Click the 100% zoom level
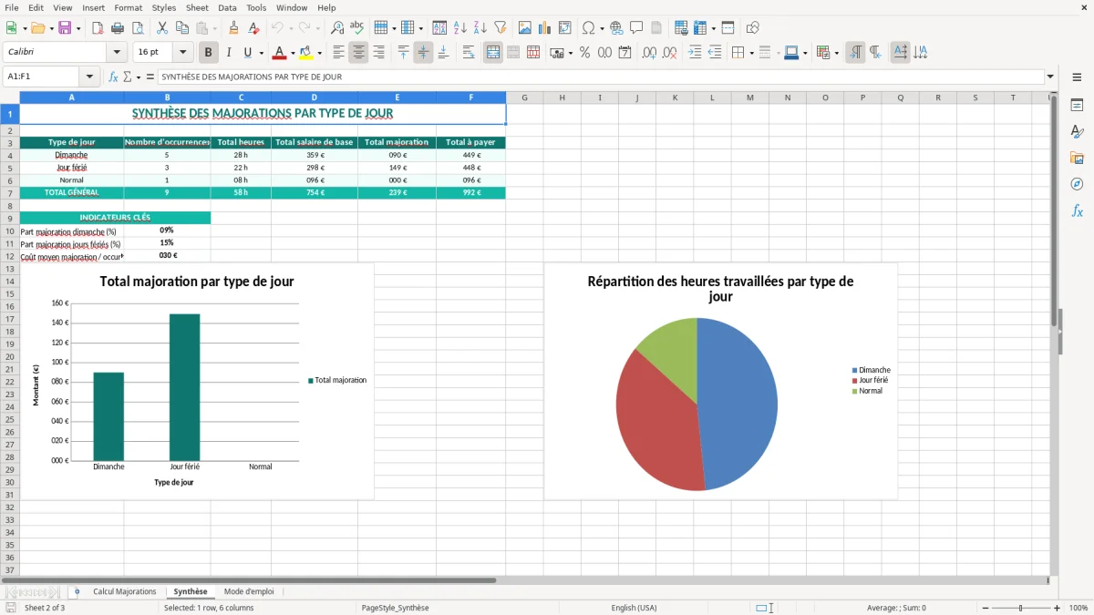 click(x=1079, y=608)
